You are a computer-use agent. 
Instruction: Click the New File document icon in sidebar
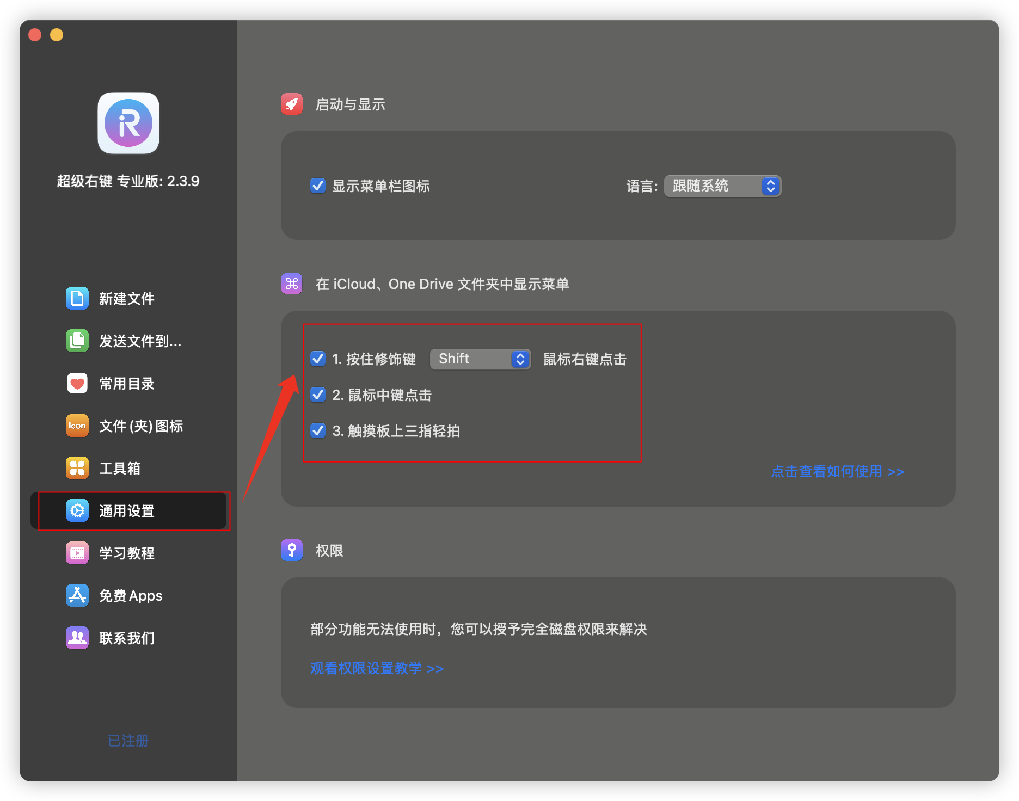click(77, 298)
